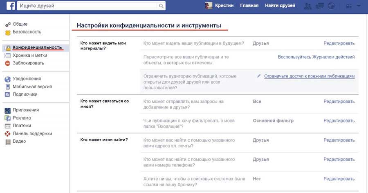Go to Кристин profile link
Image resolution: width=368 pixels, height=193 pixels.
tap(224, 6)
